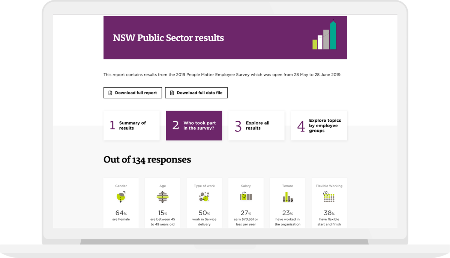Click the Gender card label
The height and width of the screenshot is (258, 450).
click(x=121, y=186)
